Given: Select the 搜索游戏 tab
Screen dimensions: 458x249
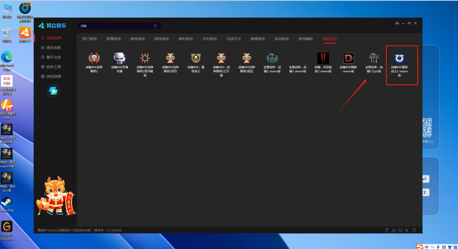Looking at the screenshot, I should point(330,39).
